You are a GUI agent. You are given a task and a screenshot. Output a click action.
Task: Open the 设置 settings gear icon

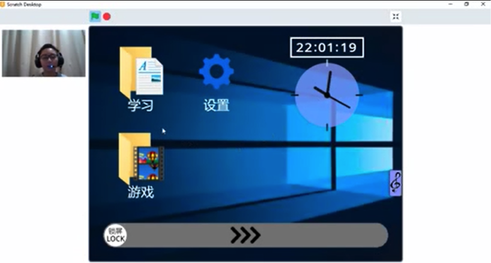click(x=216, y=71)
